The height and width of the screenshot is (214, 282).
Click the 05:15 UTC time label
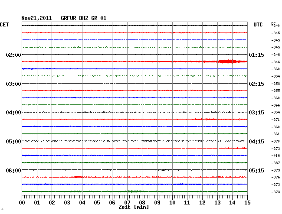click(x=256, y=170)
